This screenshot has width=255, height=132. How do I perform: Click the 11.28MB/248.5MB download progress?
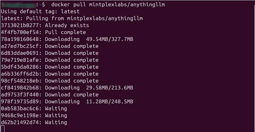point(109,101)
